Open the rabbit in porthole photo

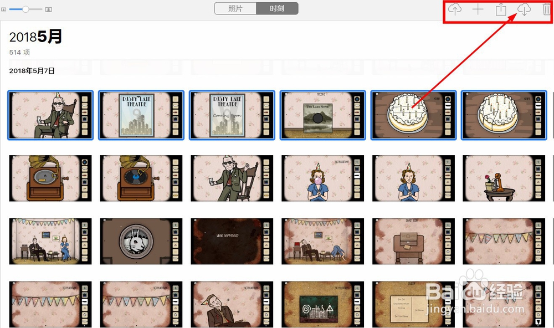[141, 242]
